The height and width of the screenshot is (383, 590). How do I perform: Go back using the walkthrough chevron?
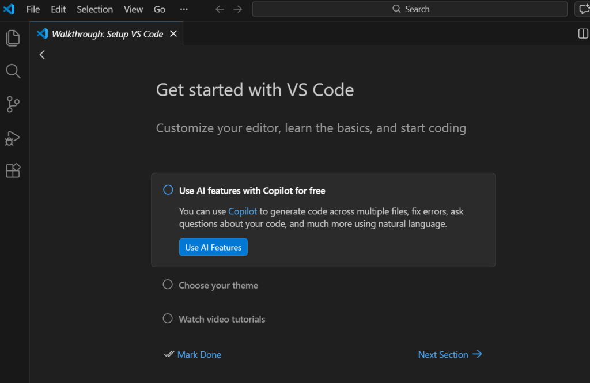click(42, 55)
